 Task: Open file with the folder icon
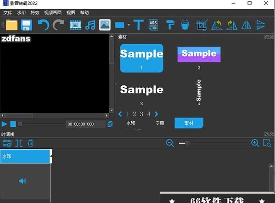pyautogui.click(x=11, y=25)
